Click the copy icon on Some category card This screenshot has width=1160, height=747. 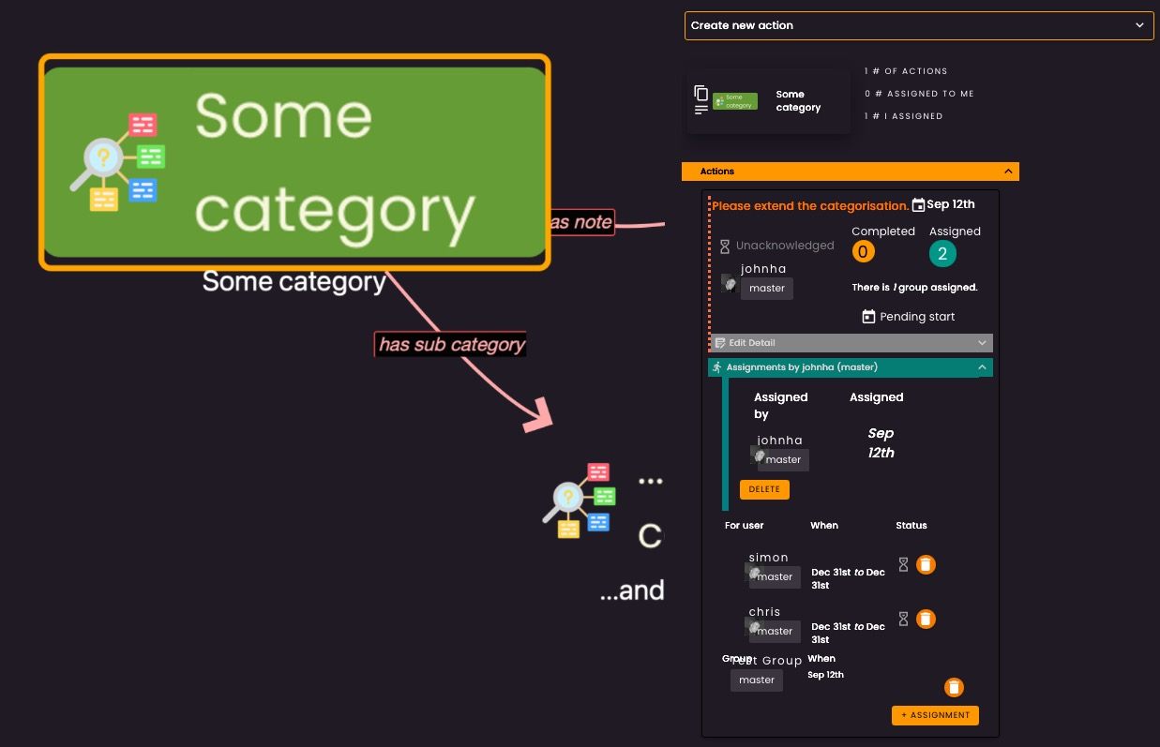point(701,93)
